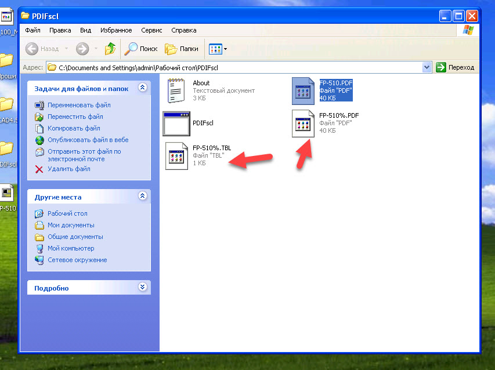495x370 pixels.
Task: Open Сетевое окружение link
Action: [77, 260]
